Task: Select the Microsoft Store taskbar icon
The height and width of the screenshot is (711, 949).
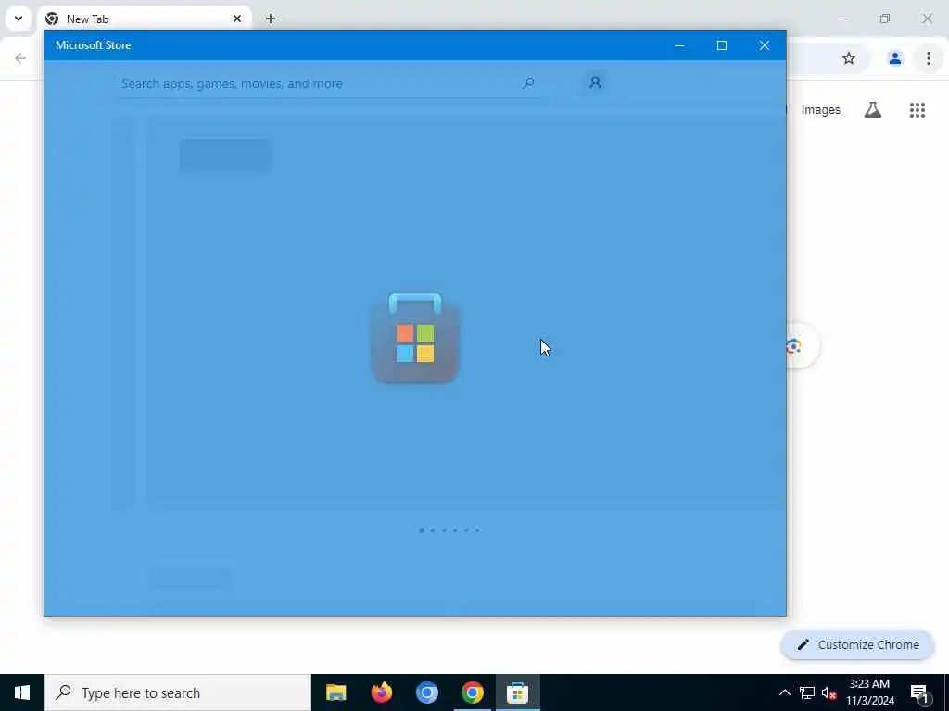Action: point(517,692)
